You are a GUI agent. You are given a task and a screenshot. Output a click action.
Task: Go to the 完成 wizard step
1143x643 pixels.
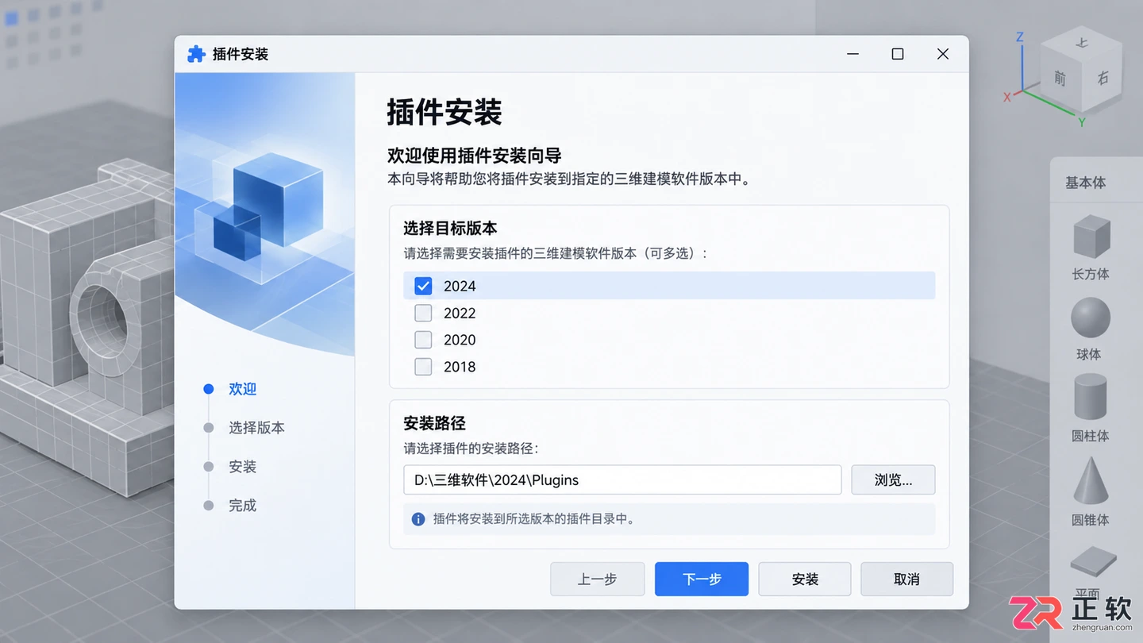coord(242,506)
